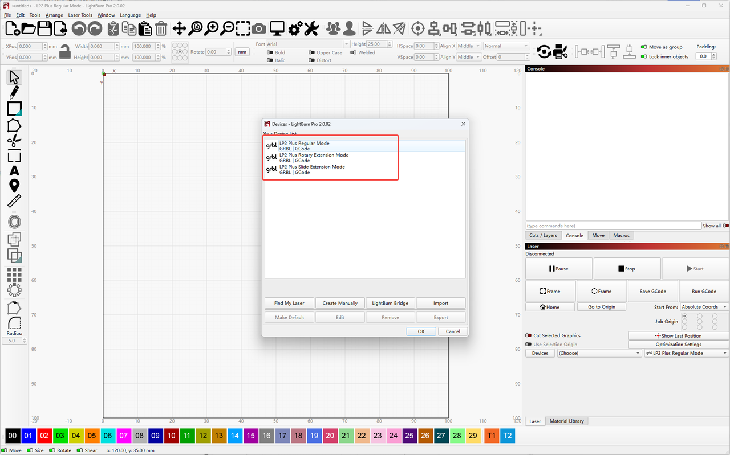Select the Text tool letter A
Screen dimensions: 730x455
point(14,171)
